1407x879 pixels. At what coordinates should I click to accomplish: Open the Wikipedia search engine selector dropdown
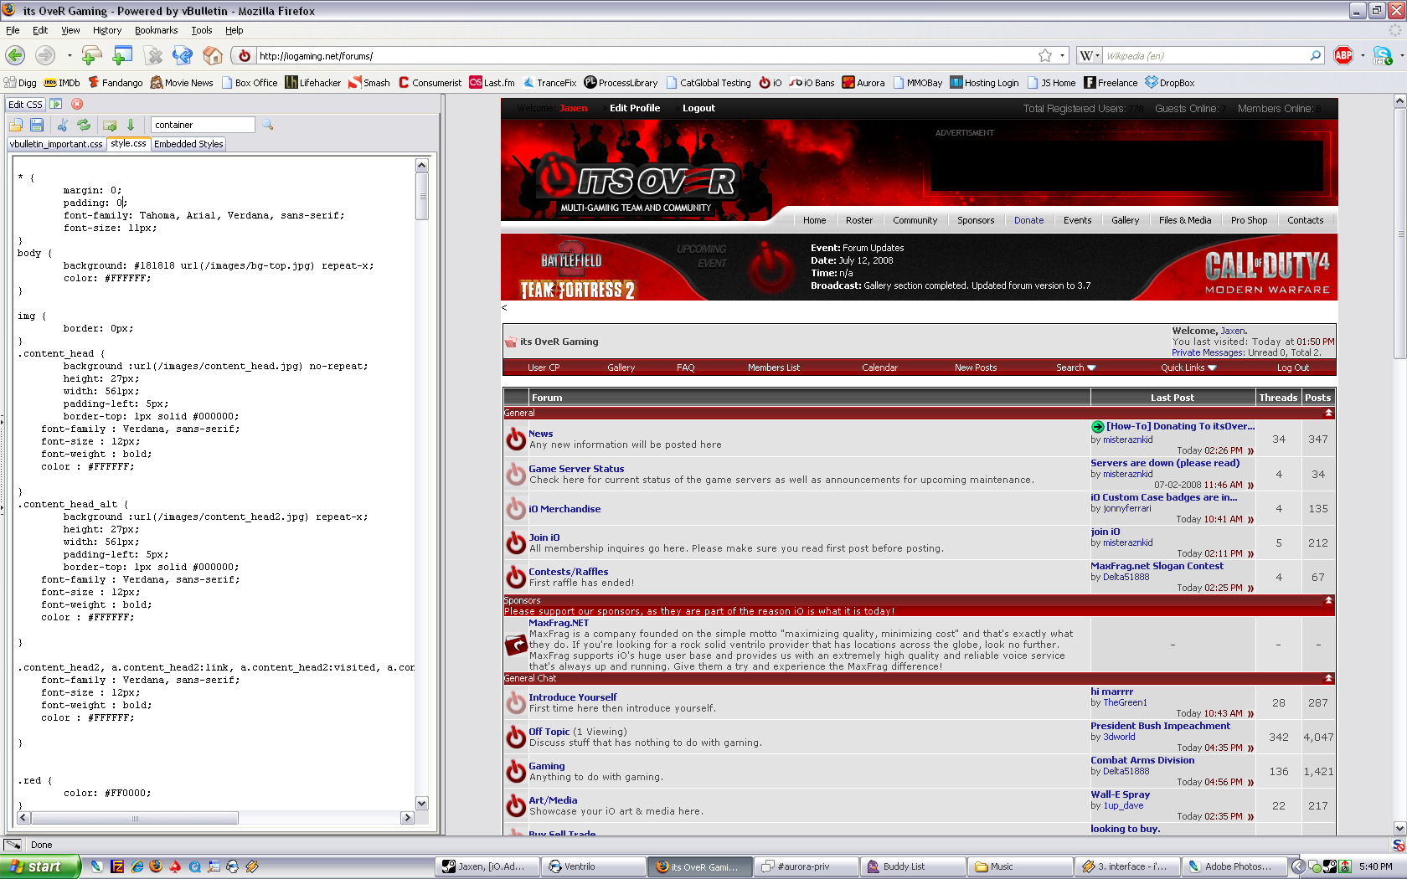pyautogui.click(x=1089, y=55)
